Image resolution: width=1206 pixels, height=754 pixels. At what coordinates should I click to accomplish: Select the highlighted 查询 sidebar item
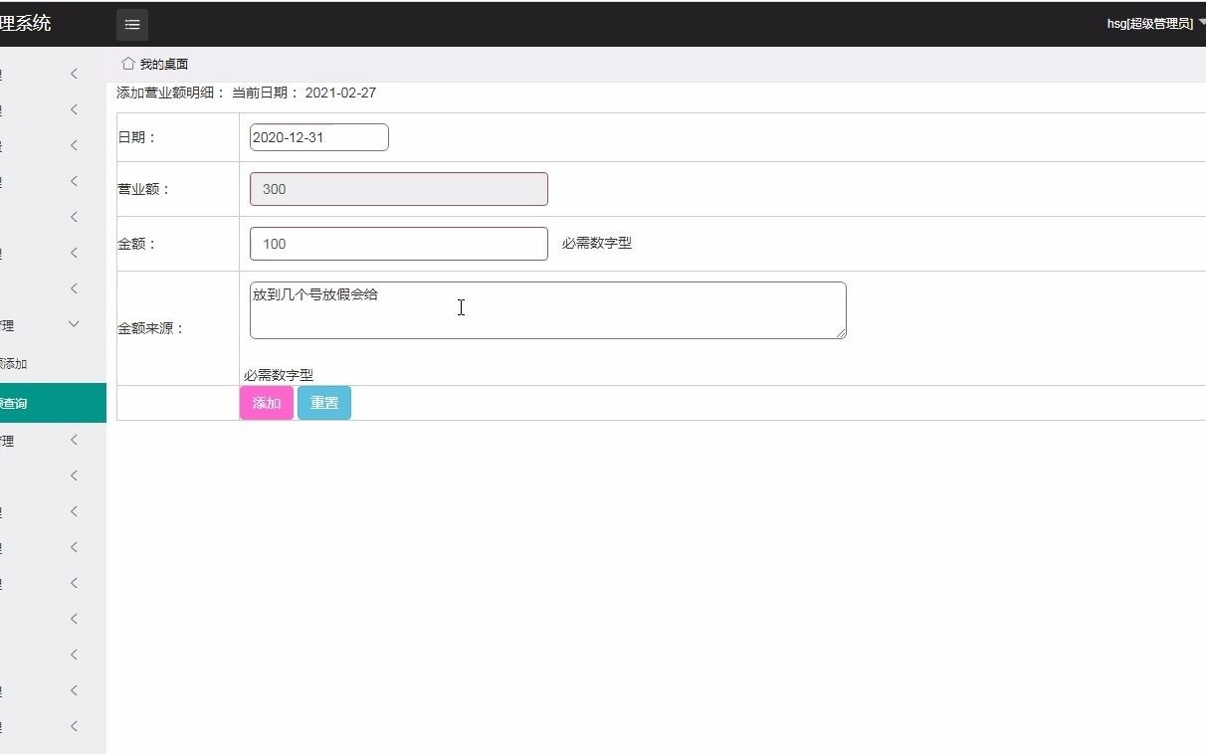tap(40, 403)
